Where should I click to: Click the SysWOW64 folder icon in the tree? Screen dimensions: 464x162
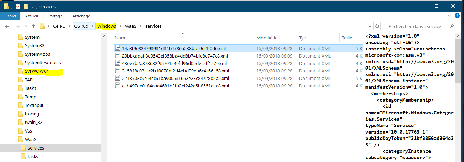click(x=21, y=71)
